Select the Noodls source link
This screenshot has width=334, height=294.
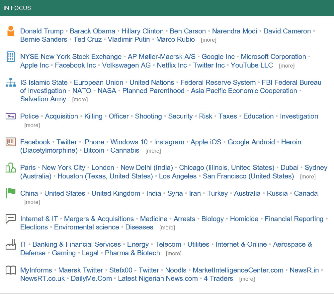pos(176,270)
